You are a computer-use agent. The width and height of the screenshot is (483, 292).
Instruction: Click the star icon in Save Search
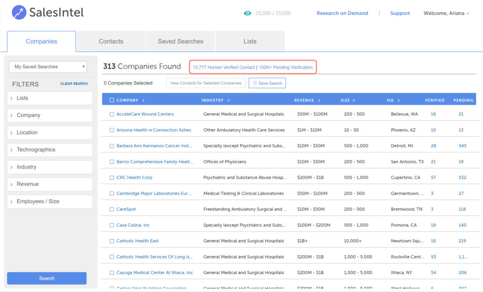pos(255,83)
